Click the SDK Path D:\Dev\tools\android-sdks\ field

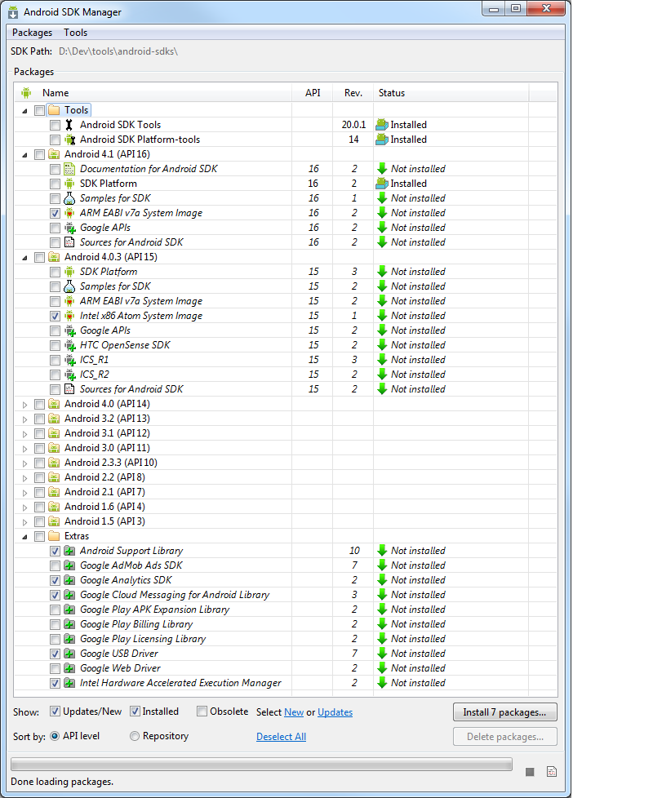pos(118,51)
